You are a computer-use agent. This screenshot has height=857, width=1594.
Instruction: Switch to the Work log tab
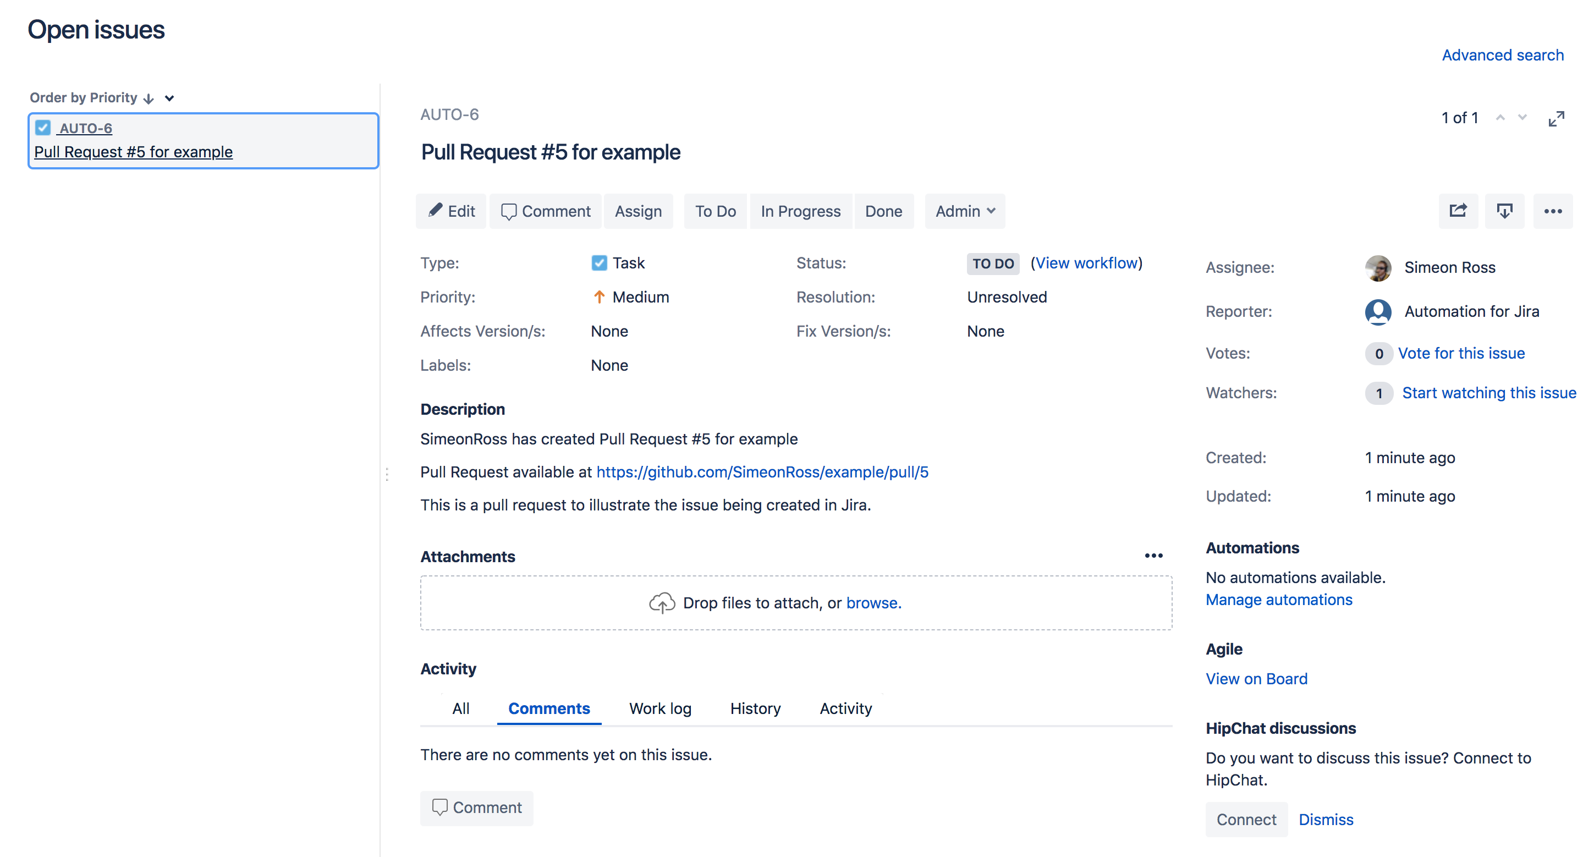point(659,708)
